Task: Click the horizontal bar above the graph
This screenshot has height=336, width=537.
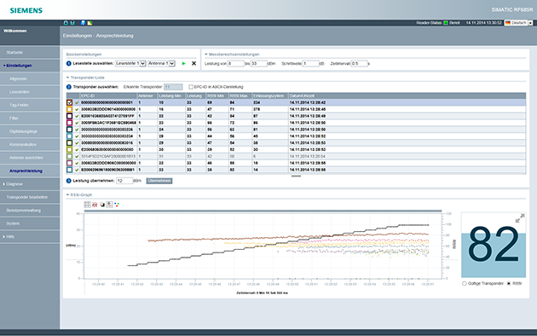Action: tap(263, 211)
